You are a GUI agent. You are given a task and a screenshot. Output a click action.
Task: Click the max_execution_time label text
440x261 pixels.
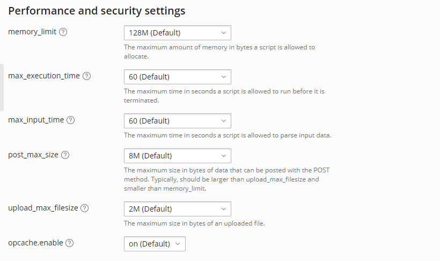[44, 76]
